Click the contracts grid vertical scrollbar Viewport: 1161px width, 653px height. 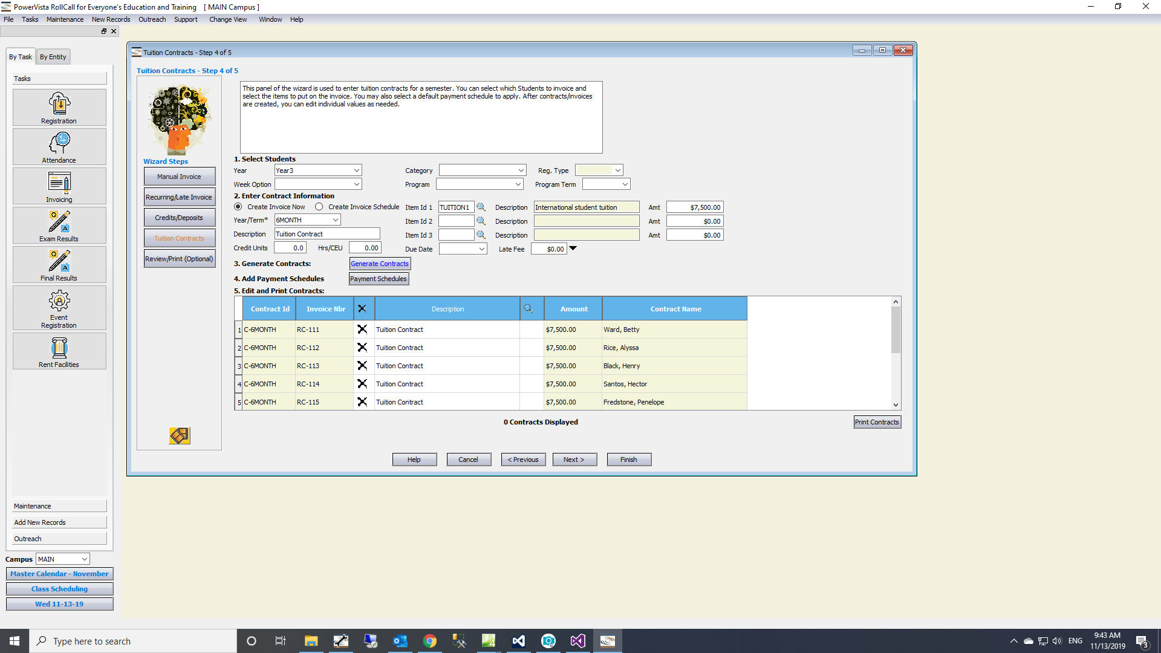click(896, 354)
